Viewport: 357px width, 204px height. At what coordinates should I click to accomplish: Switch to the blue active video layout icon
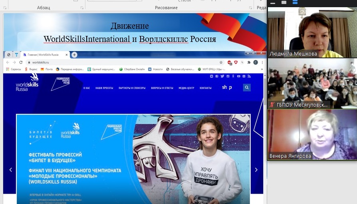pos(295,2)
